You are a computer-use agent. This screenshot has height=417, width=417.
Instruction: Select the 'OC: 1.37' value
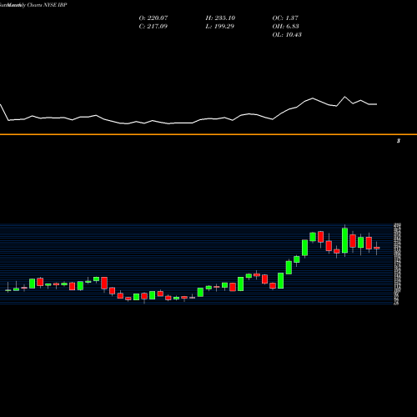click(285, 18)
